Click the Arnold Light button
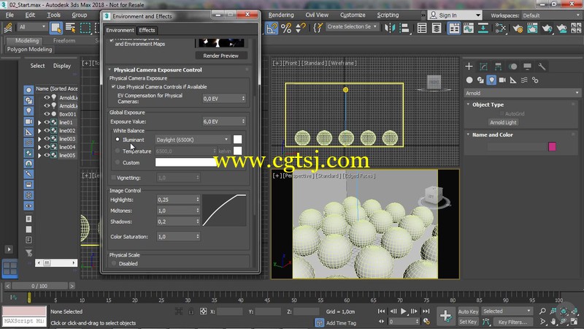 (x=503, y=122)
